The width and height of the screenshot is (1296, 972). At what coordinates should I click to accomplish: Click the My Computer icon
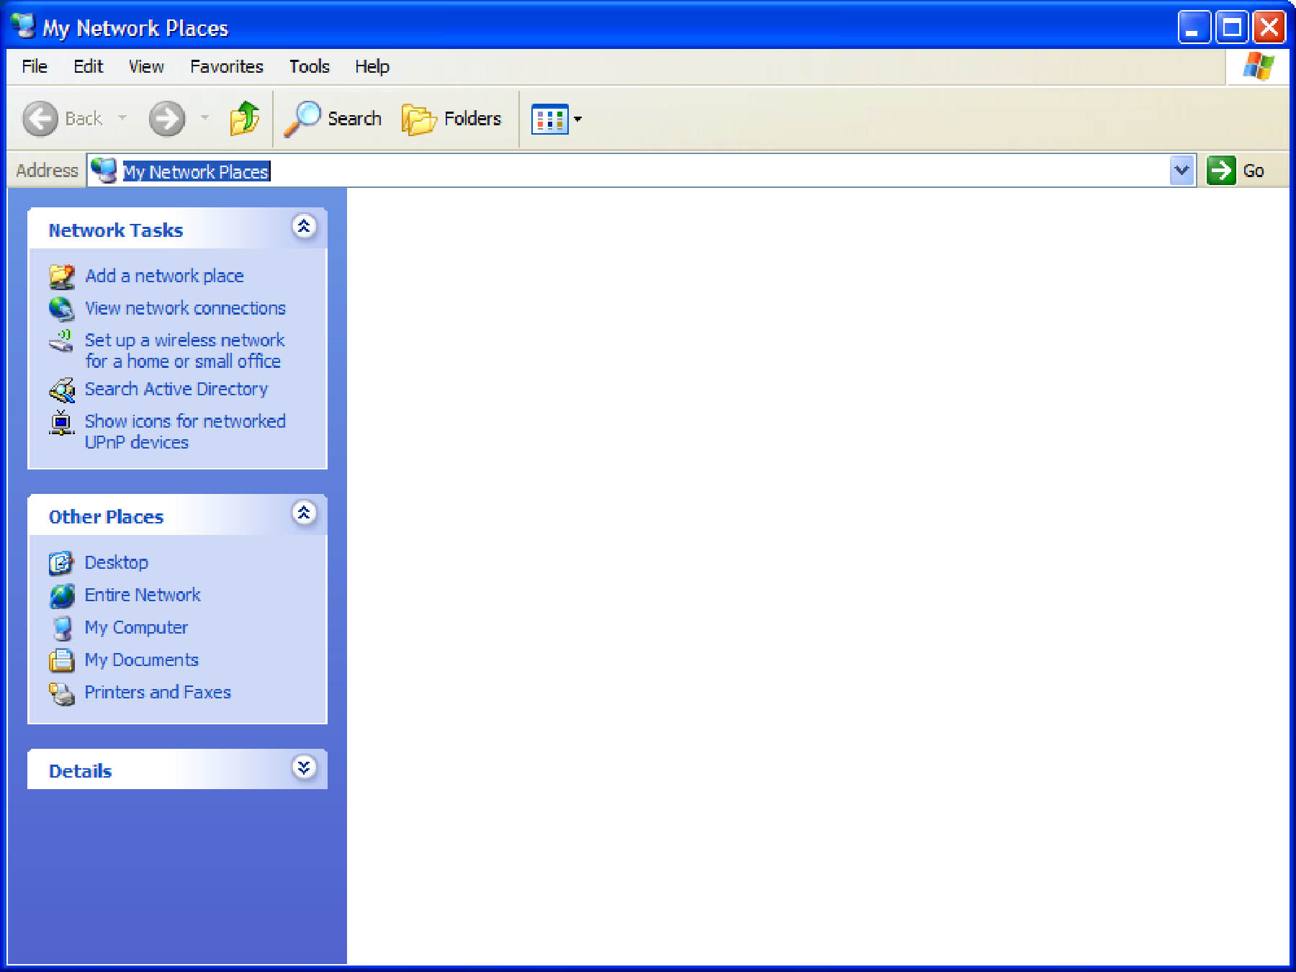(63, 628)
